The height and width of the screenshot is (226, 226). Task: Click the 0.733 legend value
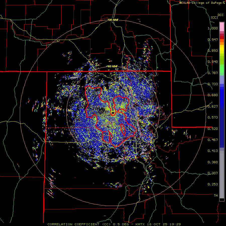pos(213,84)
